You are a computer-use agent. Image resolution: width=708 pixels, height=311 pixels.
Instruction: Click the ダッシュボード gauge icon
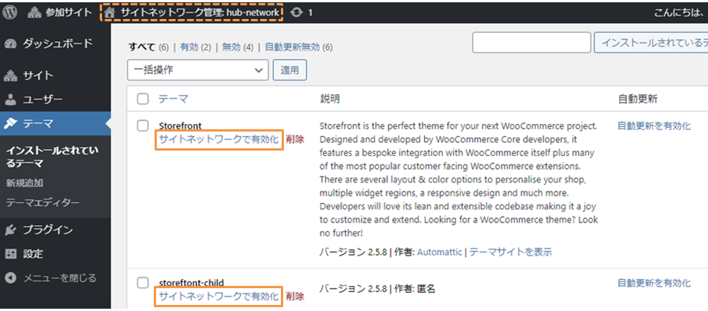[x=11, y=43]
